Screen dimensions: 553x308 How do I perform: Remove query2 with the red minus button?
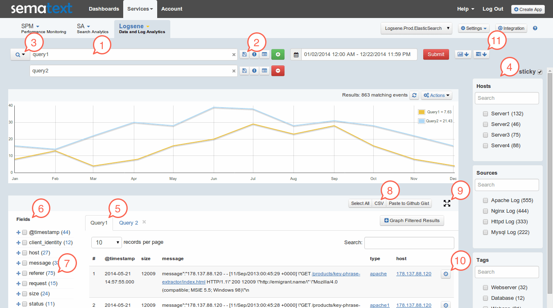(278, 71)
